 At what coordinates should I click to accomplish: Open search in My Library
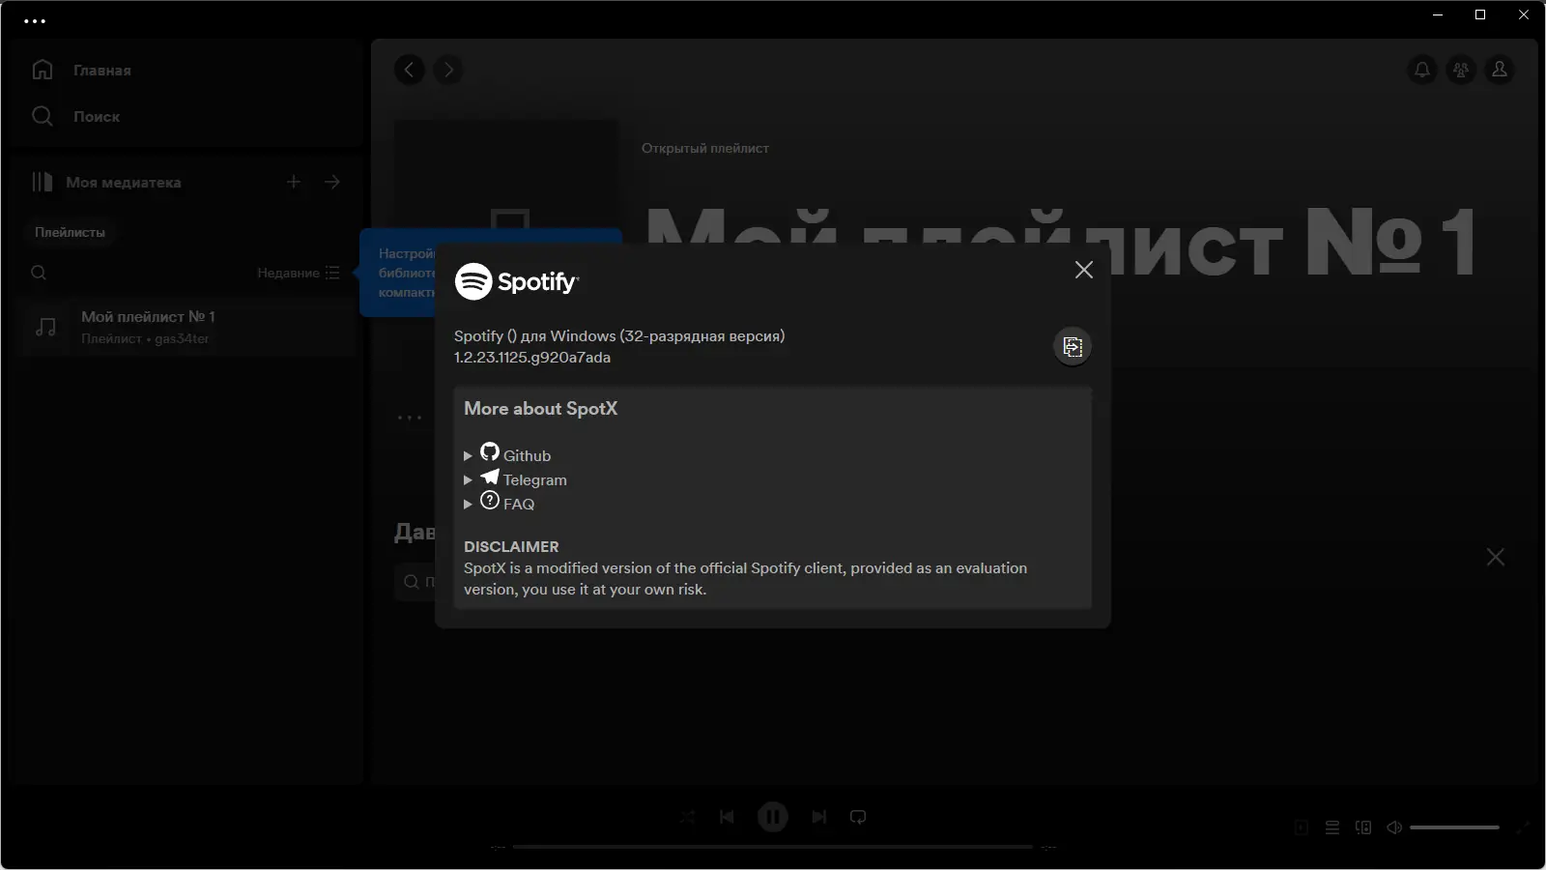click(x=39, y=273)
